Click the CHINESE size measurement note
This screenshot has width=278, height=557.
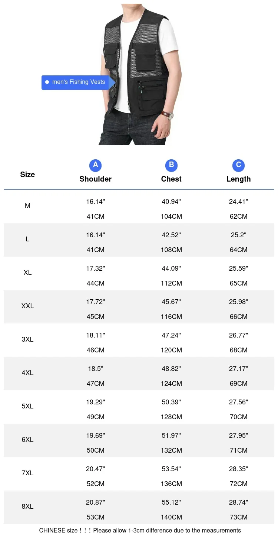(140, 531)
